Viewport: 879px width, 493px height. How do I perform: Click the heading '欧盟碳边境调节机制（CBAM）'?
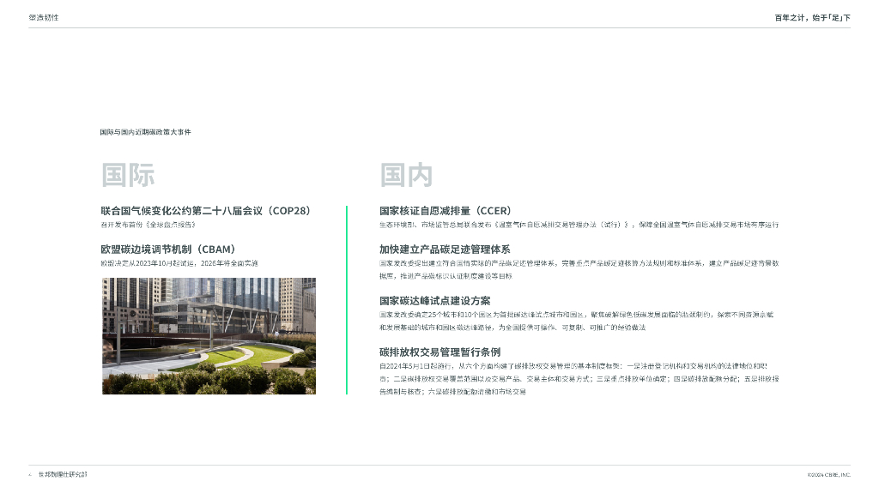click(x=168, y=250)
